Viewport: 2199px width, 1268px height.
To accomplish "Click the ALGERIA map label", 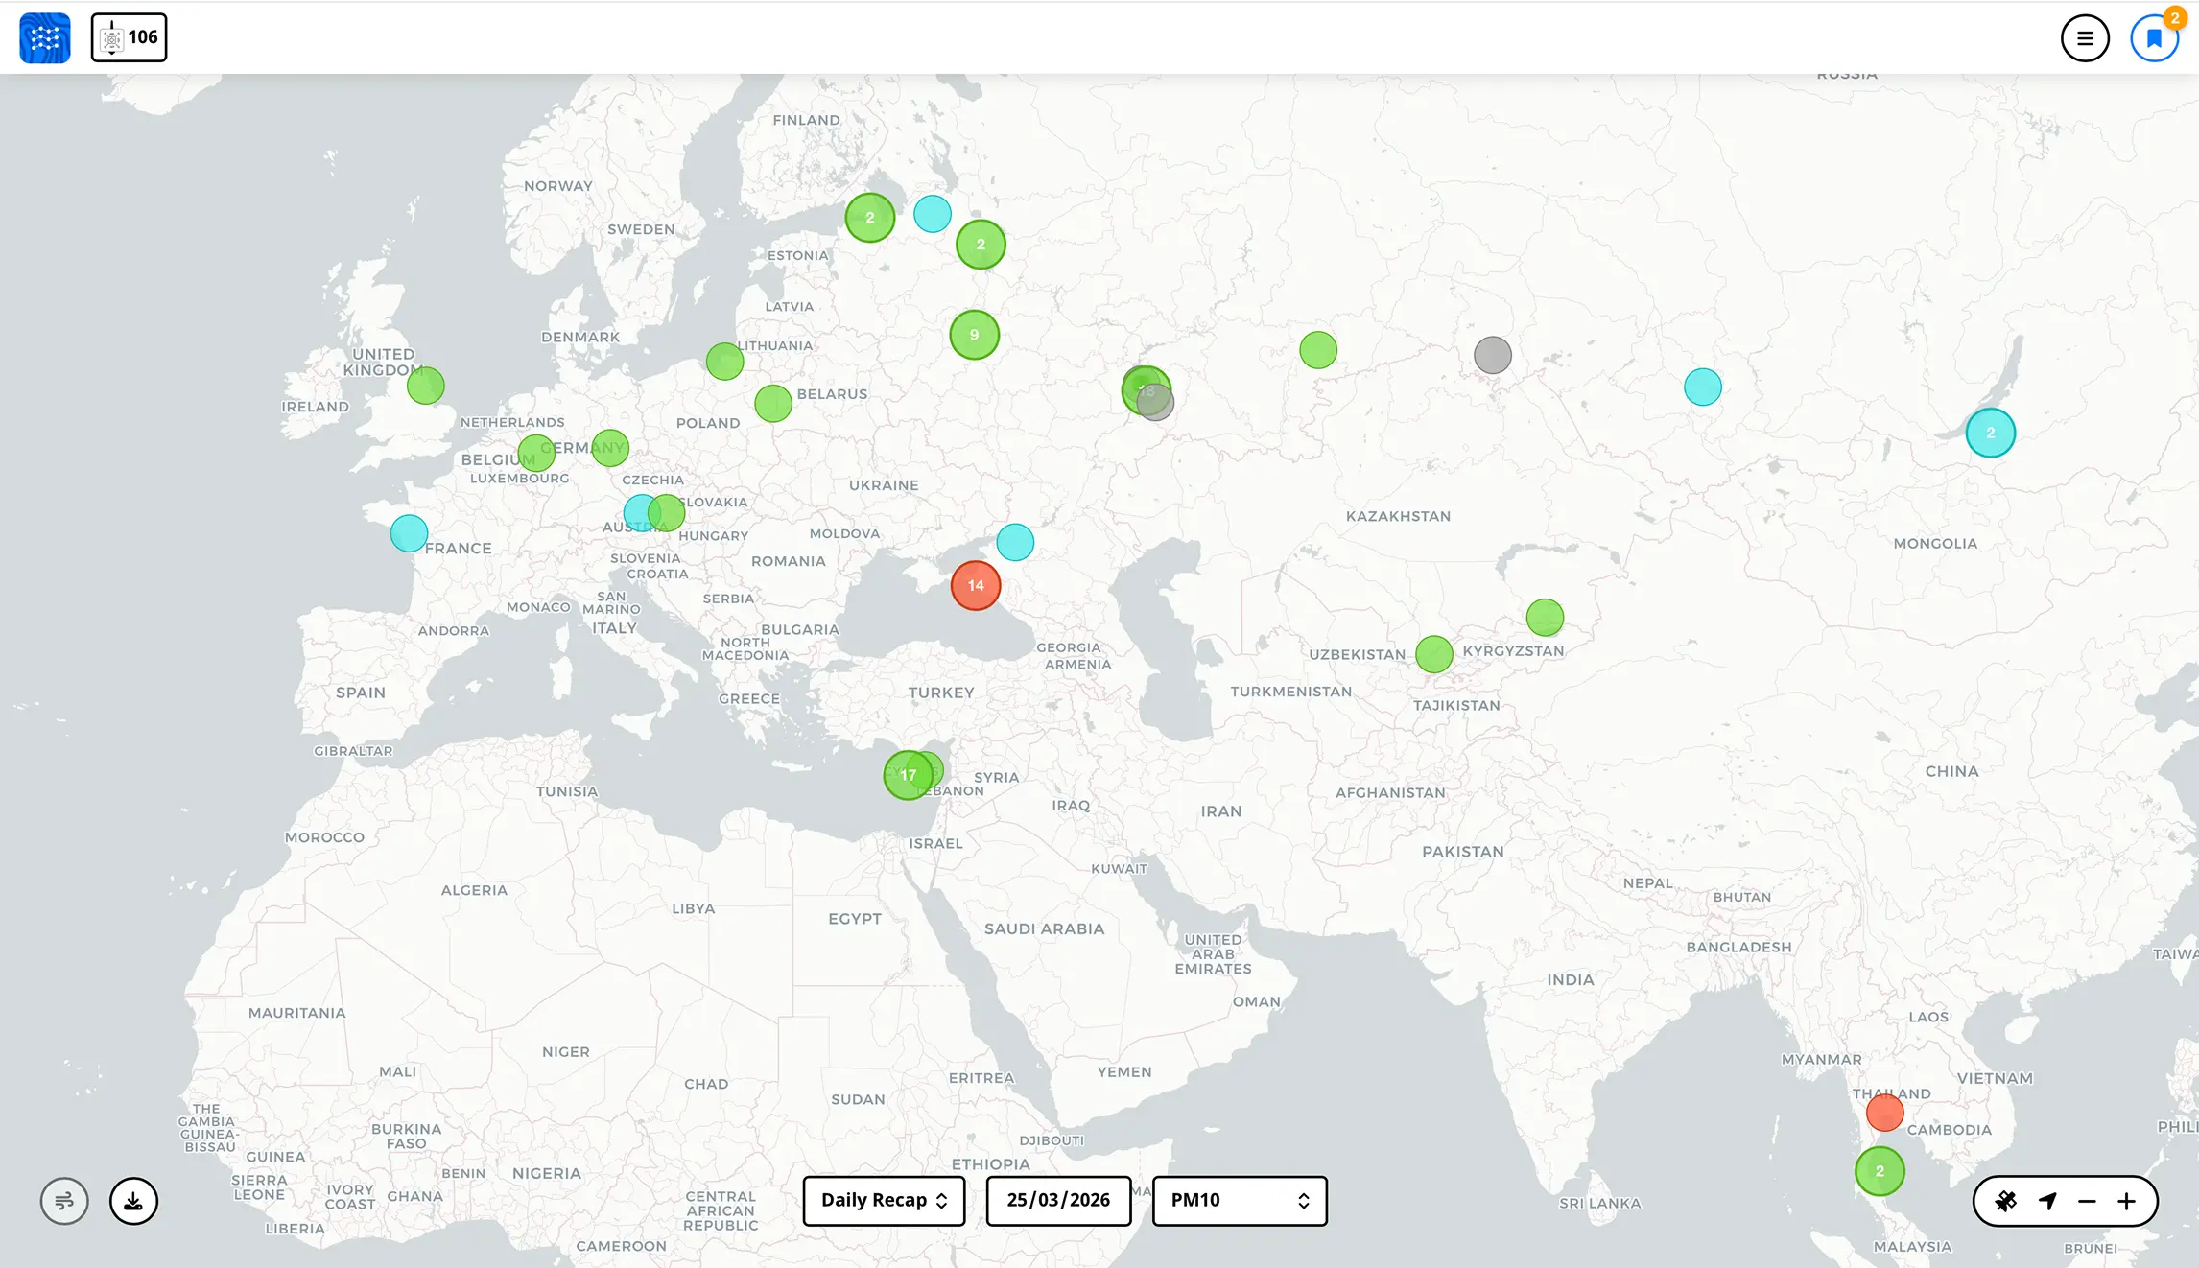I will (x=474, y=890).
